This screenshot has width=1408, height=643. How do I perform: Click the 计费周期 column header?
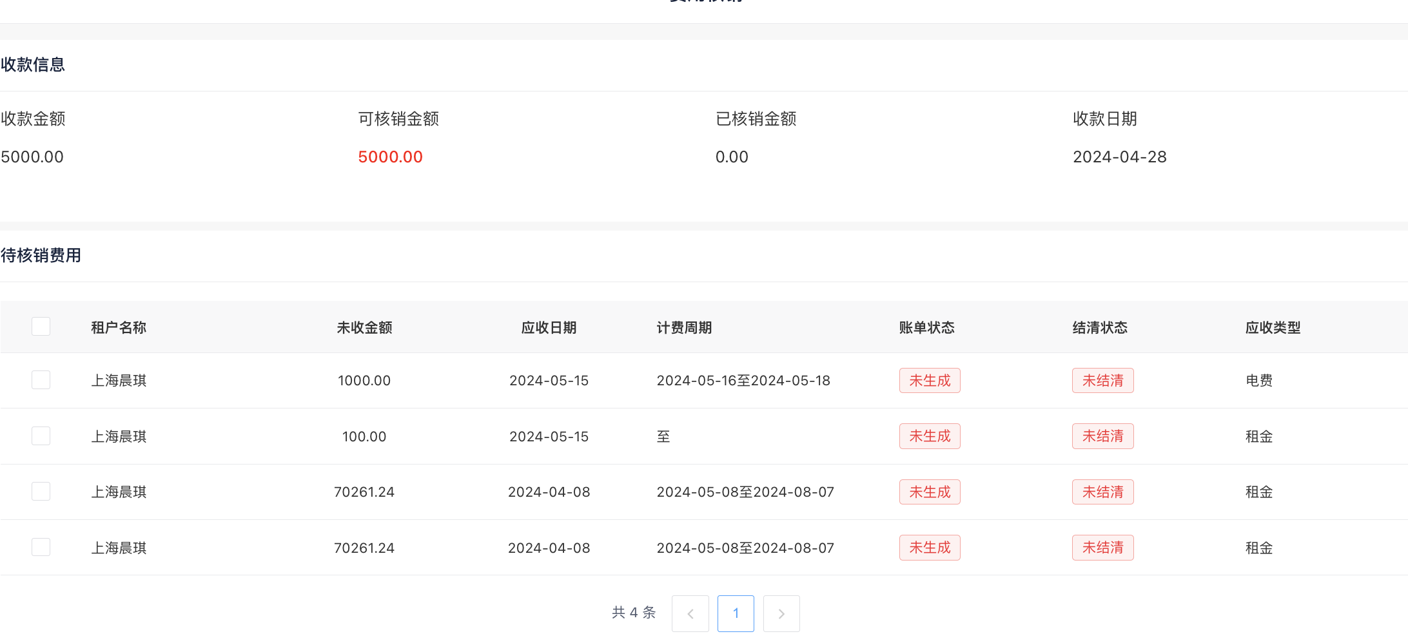coord(684,327)
